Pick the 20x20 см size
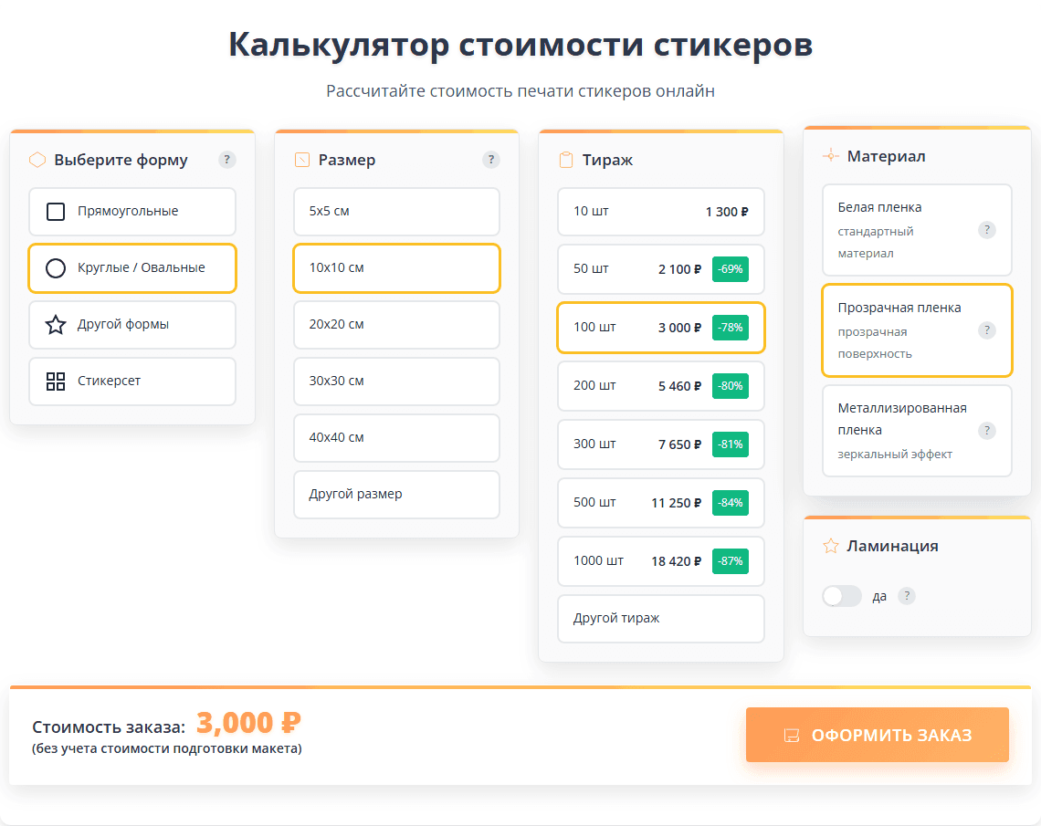The height and width of the screenshot is (826, 1041). [396, 324]
